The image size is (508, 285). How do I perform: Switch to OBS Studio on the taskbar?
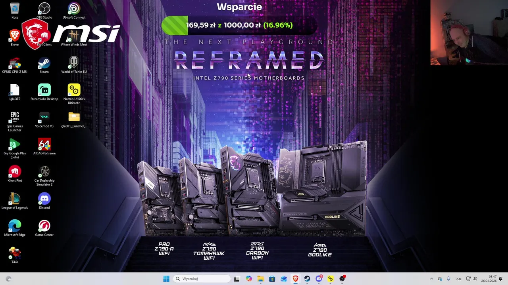click(342, 279)
